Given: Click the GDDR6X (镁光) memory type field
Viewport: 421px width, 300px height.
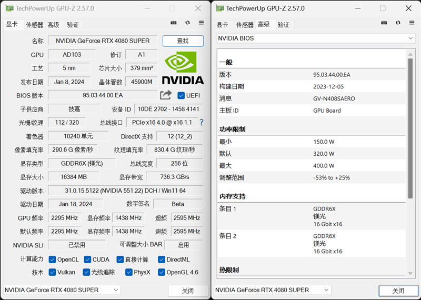Looking at the screenshot, I should point(82,163).
